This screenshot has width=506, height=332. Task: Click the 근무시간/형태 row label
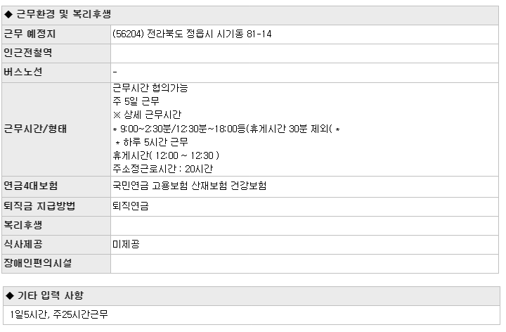[x=35, y=129]
